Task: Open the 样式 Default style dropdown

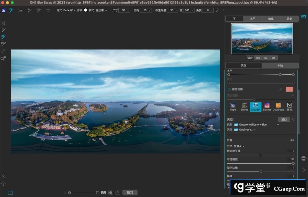Action: 69,10
